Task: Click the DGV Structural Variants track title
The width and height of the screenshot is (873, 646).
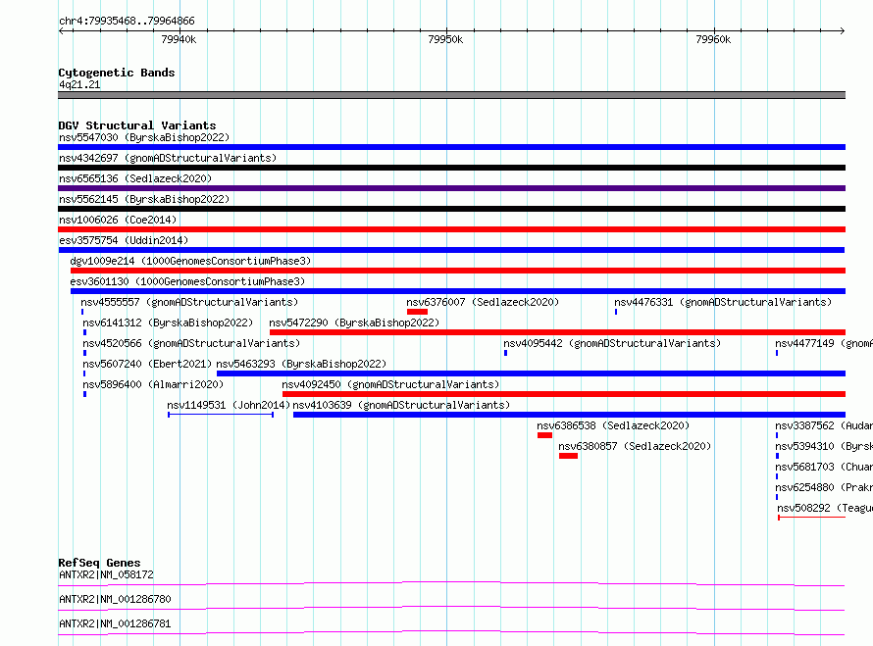Action: point(137,125)
